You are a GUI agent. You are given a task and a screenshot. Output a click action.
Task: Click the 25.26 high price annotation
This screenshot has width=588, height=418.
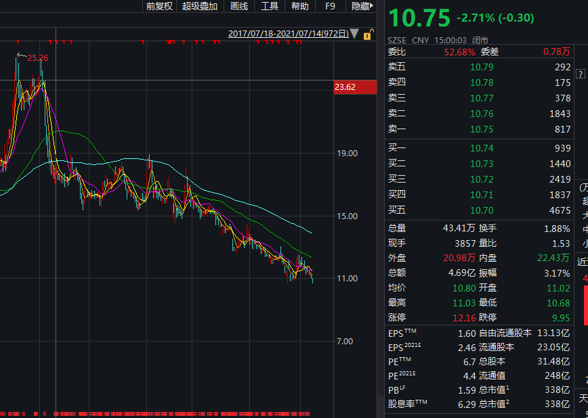coord(37,58)
